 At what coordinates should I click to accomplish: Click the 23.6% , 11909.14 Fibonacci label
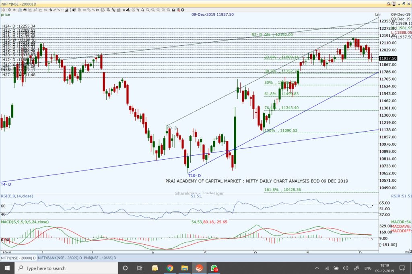pos(281,57)
